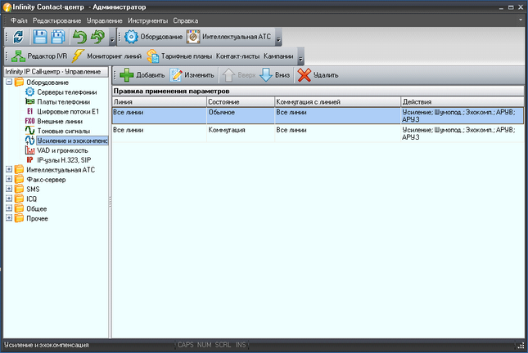Viewport: 528px width, 353px height.
Task: Open the Управление menu
Action: coord(105,21)
